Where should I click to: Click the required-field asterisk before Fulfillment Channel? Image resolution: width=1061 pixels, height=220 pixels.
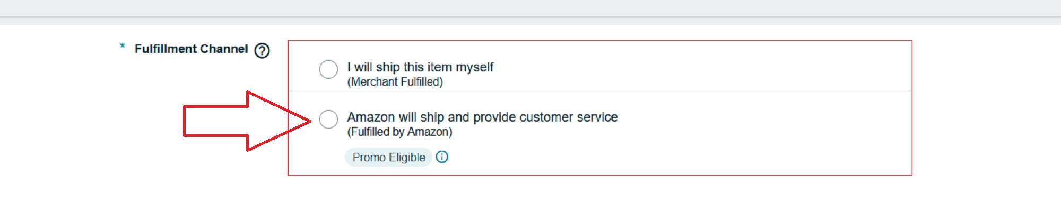point(123,46)
